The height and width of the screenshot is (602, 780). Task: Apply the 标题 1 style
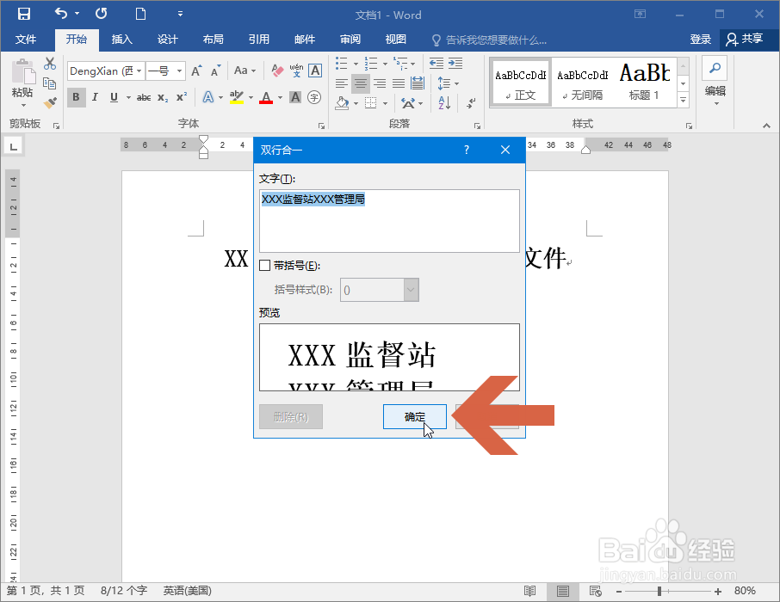coord(645,83)
